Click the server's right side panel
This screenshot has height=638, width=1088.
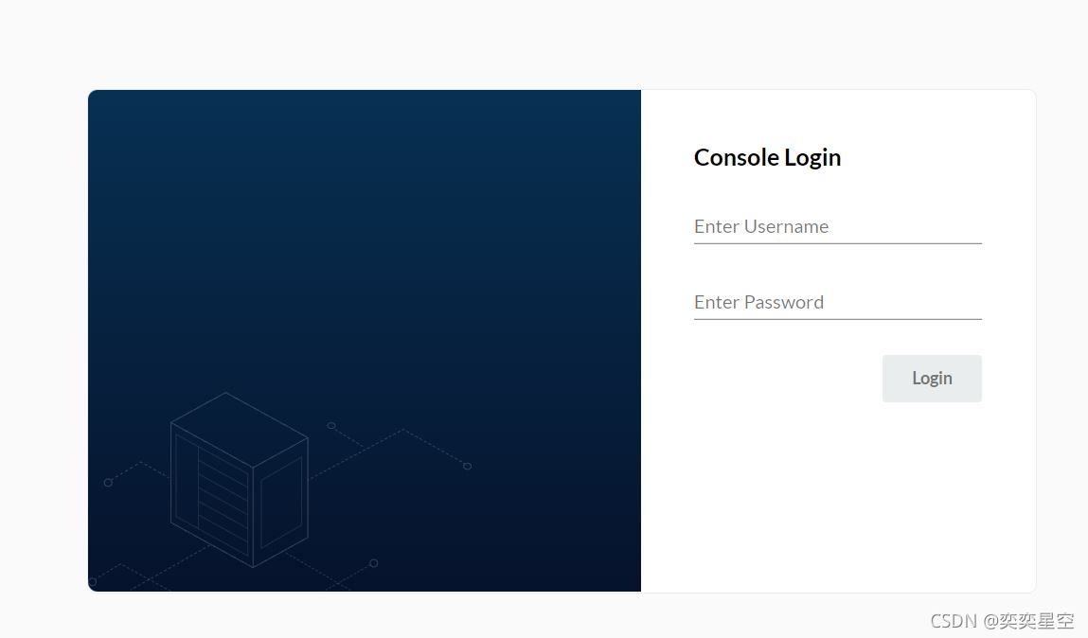pyautogui.click(x=281, y=502)
